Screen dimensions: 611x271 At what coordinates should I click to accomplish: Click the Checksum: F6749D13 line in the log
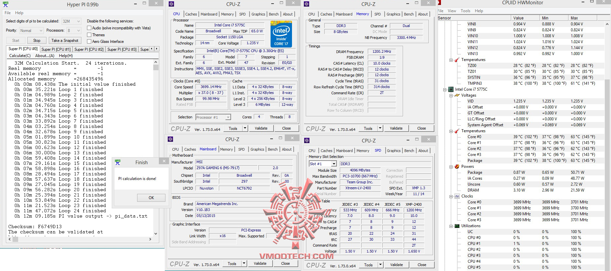click(x=35, y=226)
